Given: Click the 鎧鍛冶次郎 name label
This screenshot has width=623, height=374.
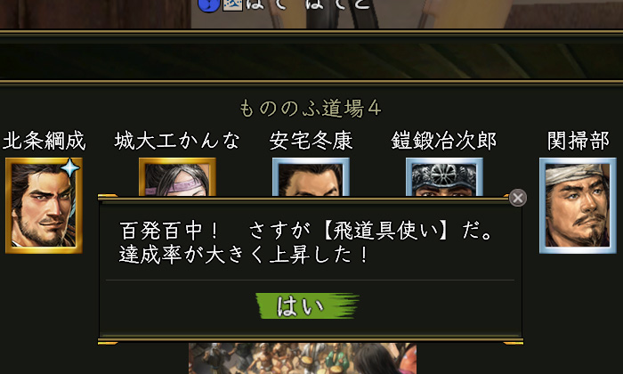Looking at the screenshot, I should coord(444,141).
